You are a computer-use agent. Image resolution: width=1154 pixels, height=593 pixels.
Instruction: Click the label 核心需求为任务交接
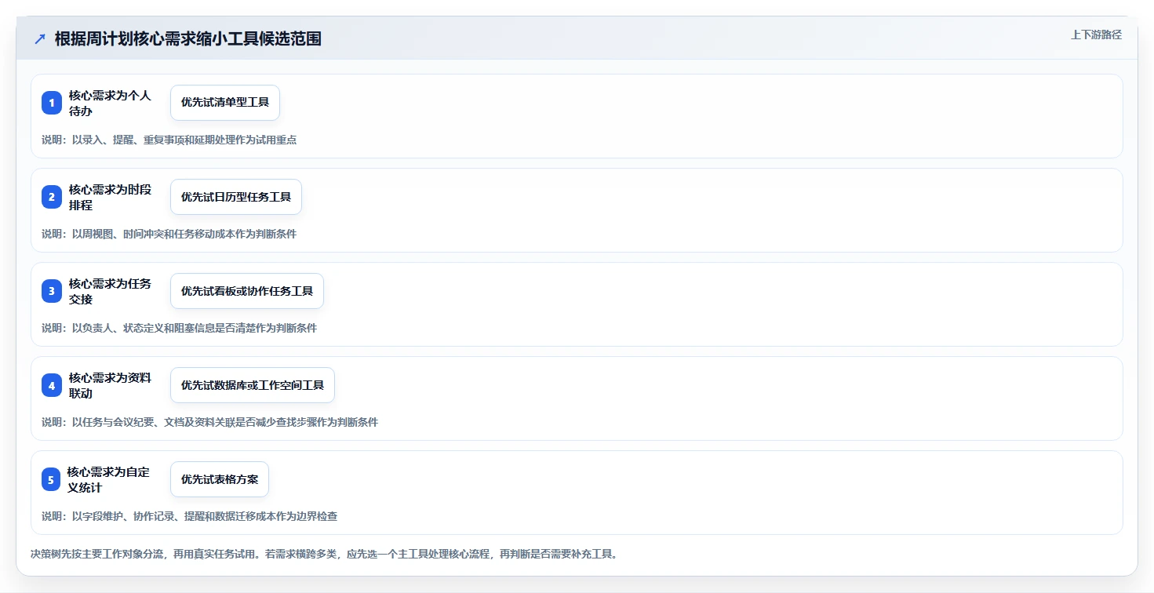pyautogui.click(x=110, y=291)
